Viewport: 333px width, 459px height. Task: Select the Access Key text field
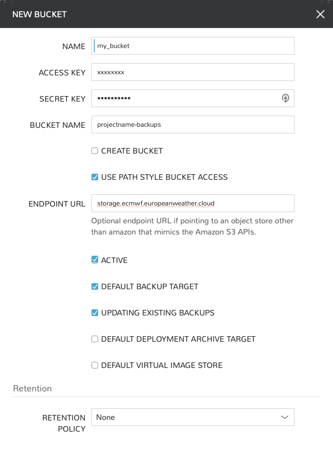192,72
